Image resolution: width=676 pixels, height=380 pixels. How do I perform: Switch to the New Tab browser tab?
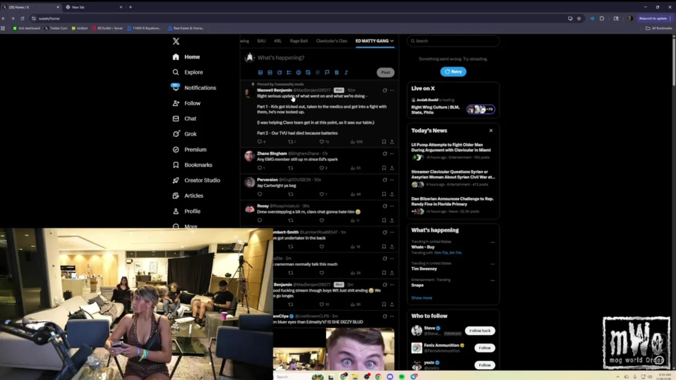click(94, 7)
